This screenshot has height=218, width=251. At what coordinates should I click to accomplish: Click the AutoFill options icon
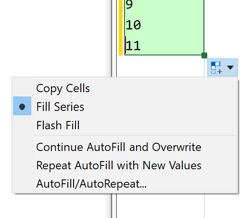pyautogui.click(x=216, y=68)
